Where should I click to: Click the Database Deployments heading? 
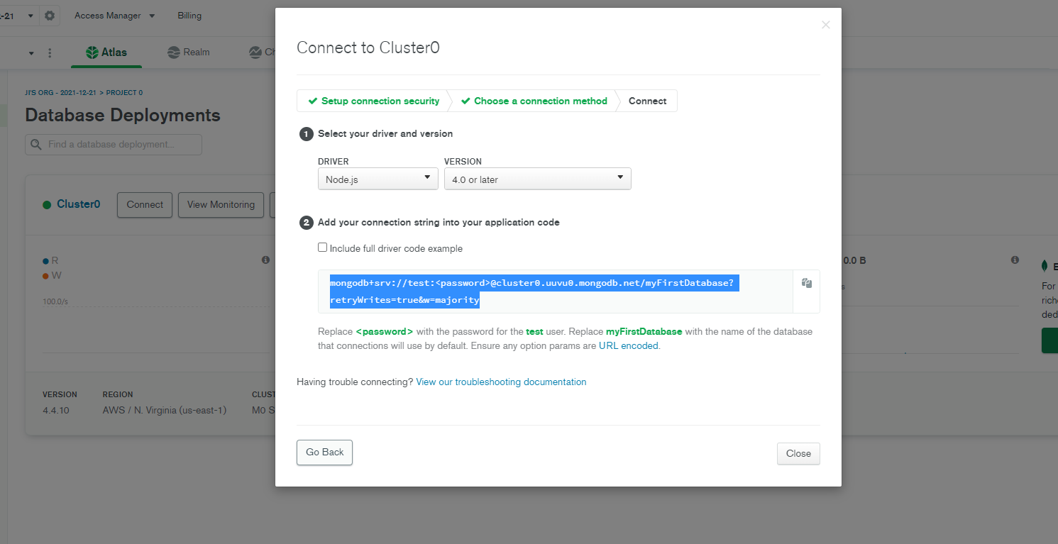[x=123, y=115]
